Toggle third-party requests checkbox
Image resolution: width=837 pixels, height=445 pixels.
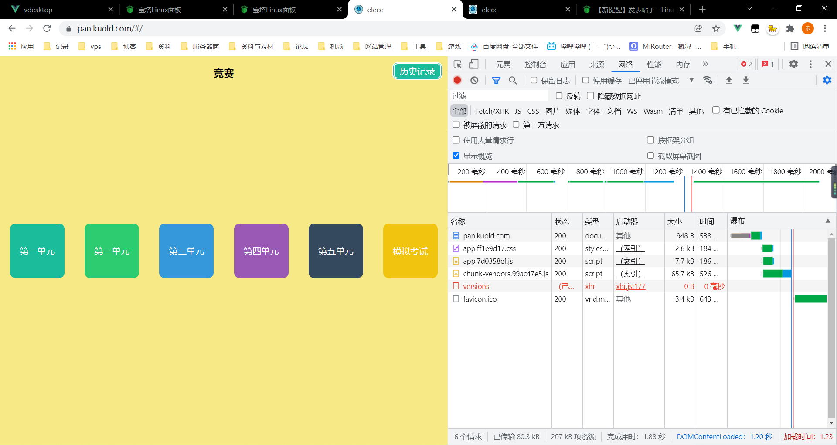point(516,125)
